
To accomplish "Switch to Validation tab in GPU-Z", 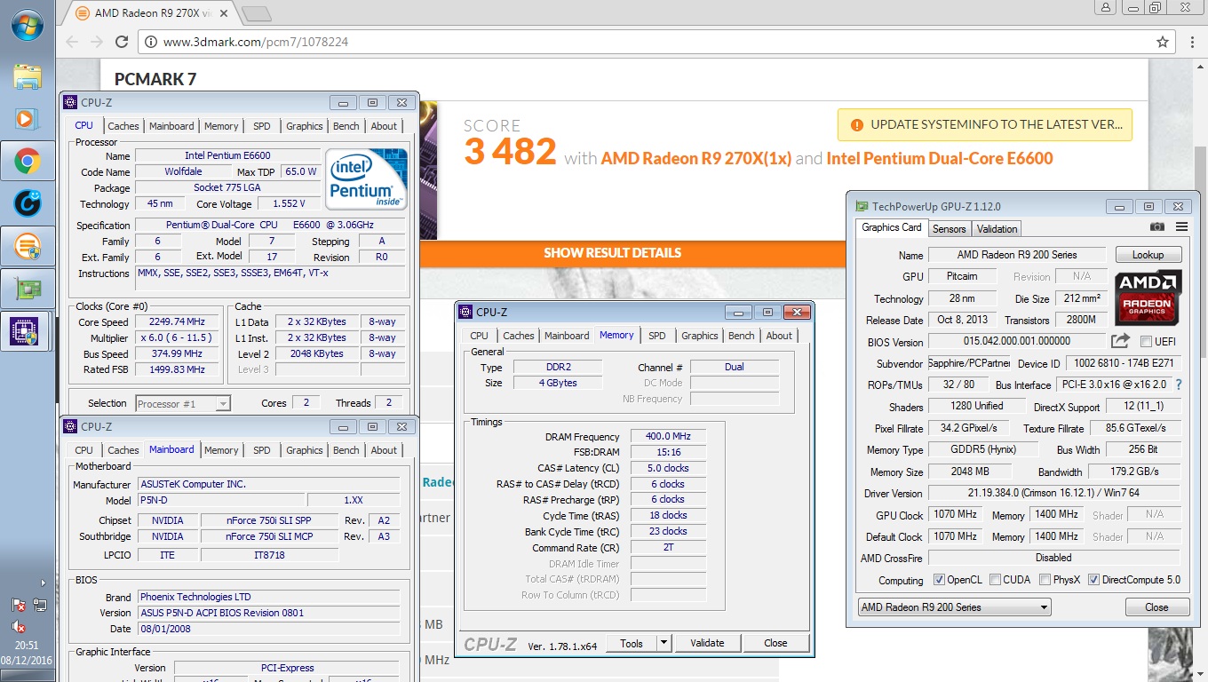I will point(997,228).
